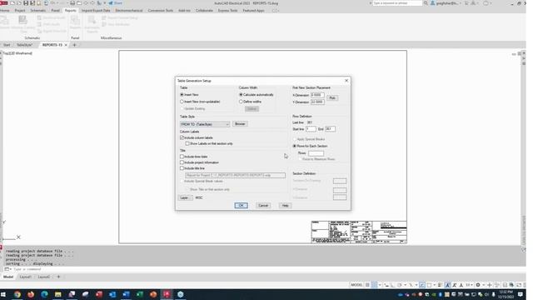Click the workspace switching gear icon
Viewport: 533px width, 300px height.
pos(478,285)
